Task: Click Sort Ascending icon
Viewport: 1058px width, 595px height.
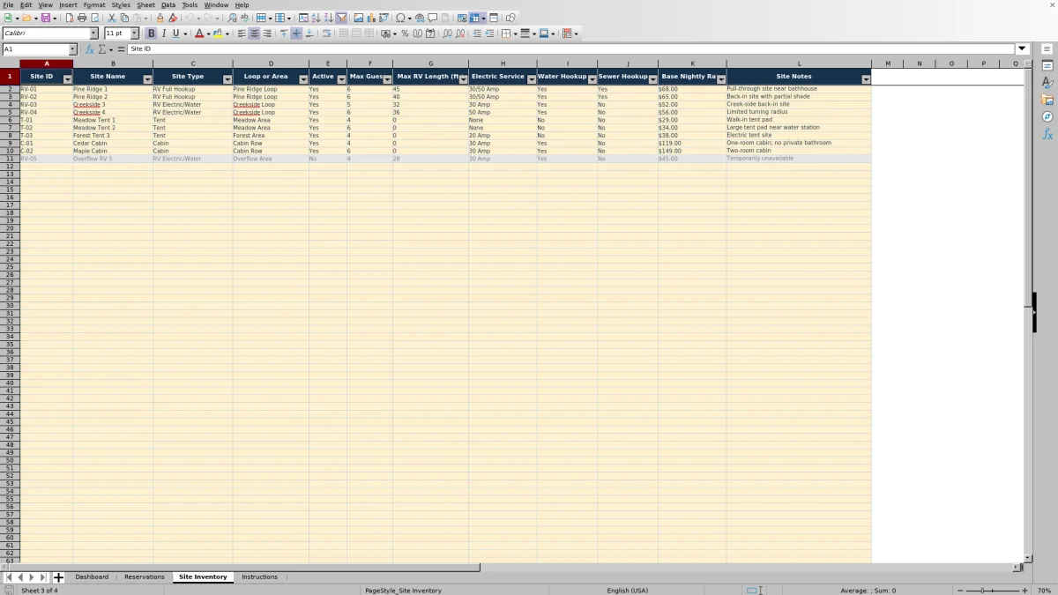Action: [316, 18]
